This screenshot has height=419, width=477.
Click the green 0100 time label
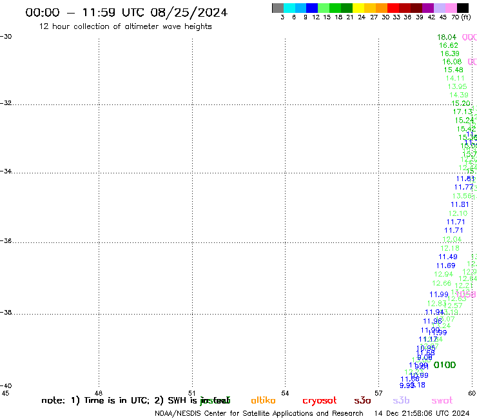pyautogui.click(x=445, y=365)
